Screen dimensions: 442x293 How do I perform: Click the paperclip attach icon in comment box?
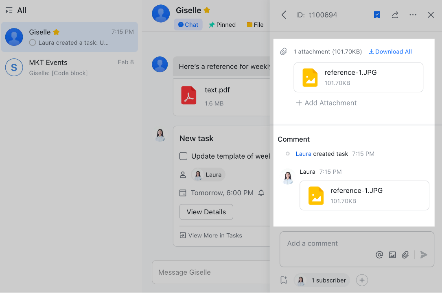click(x=405, y=255)
